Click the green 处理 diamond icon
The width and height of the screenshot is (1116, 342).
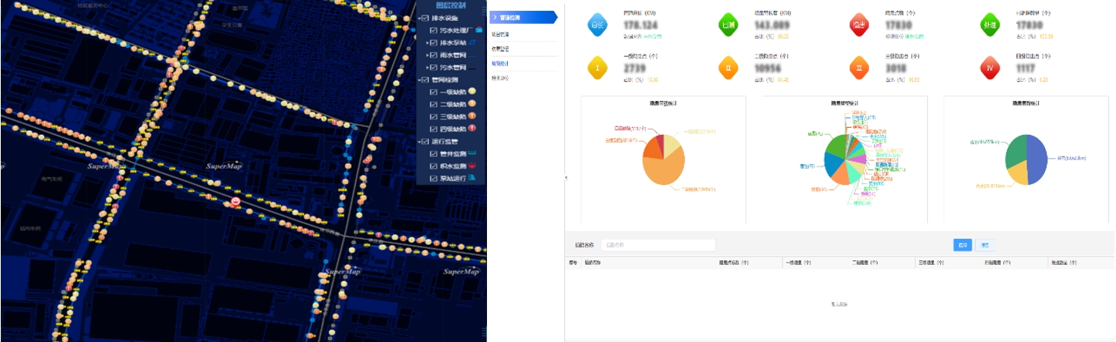coord(989,25)
